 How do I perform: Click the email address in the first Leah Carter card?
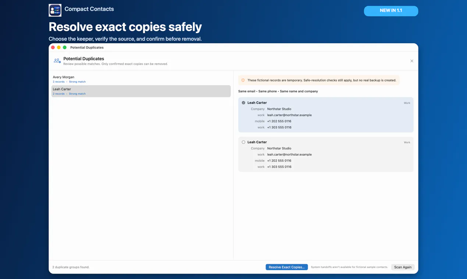point(289,115)
